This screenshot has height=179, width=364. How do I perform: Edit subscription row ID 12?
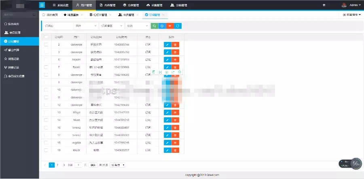(167, 105)
